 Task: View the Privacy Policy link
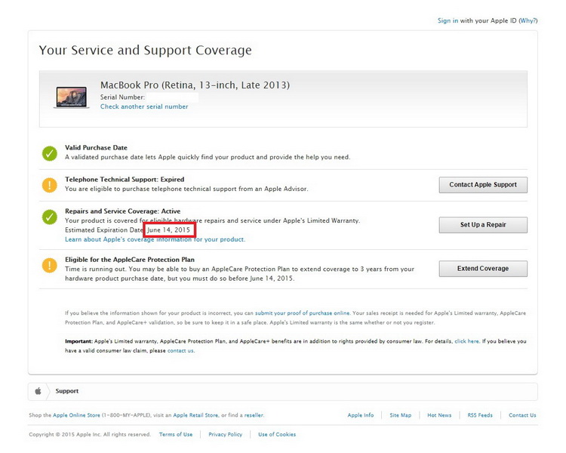tap(225, 435)
